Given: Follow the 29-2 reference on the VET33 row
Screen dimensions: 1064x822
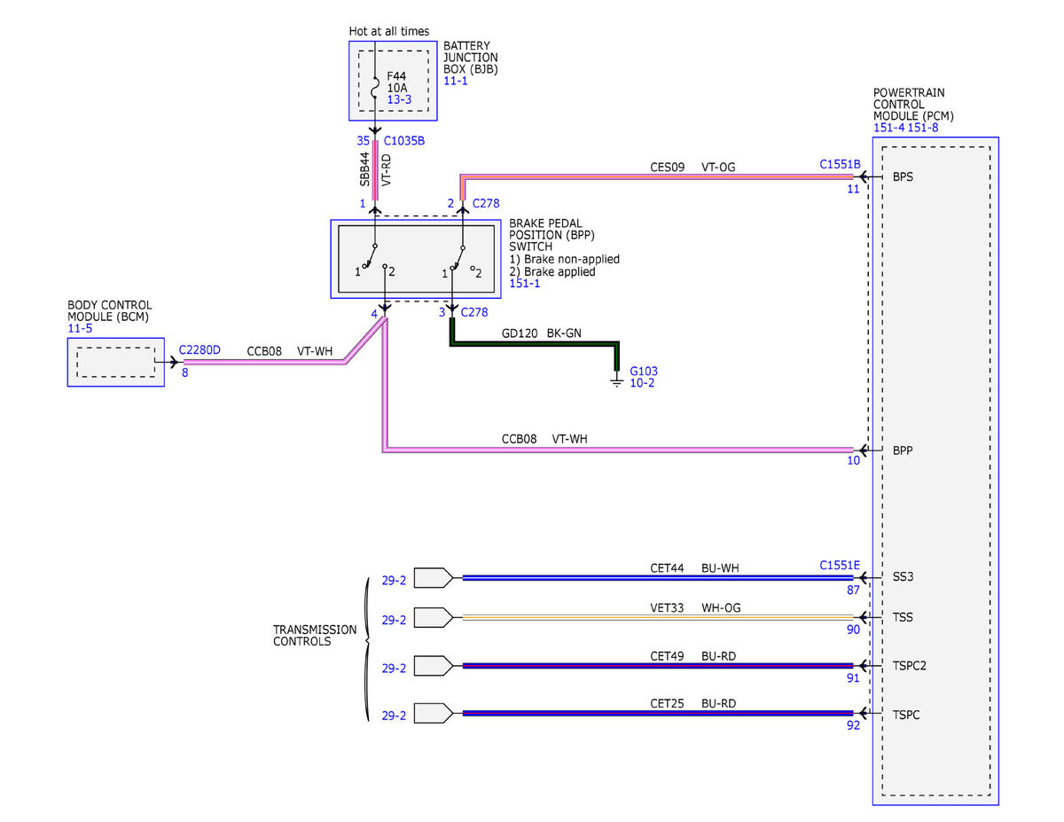Looking at the screenshot, I should point(394,621).
